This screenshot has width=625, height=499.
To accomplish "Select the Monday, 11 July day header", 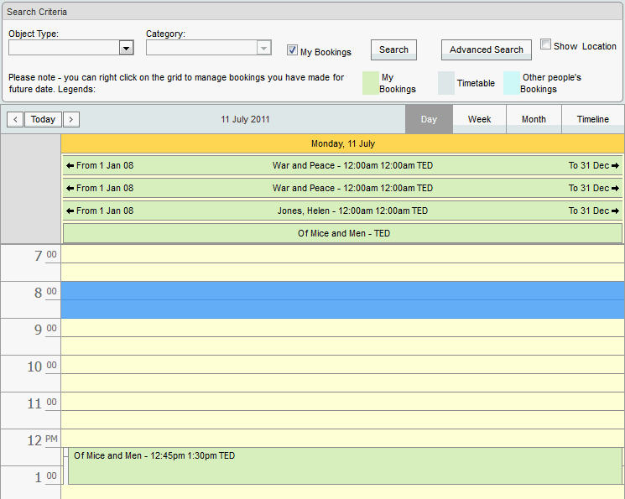I will tap(343, 143).
